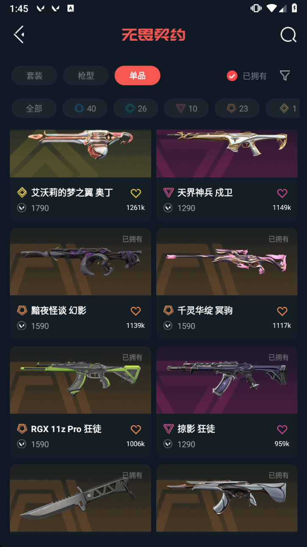Filter by blue circle tier 40
307x547 pixels.
click(x=85, y=109)
